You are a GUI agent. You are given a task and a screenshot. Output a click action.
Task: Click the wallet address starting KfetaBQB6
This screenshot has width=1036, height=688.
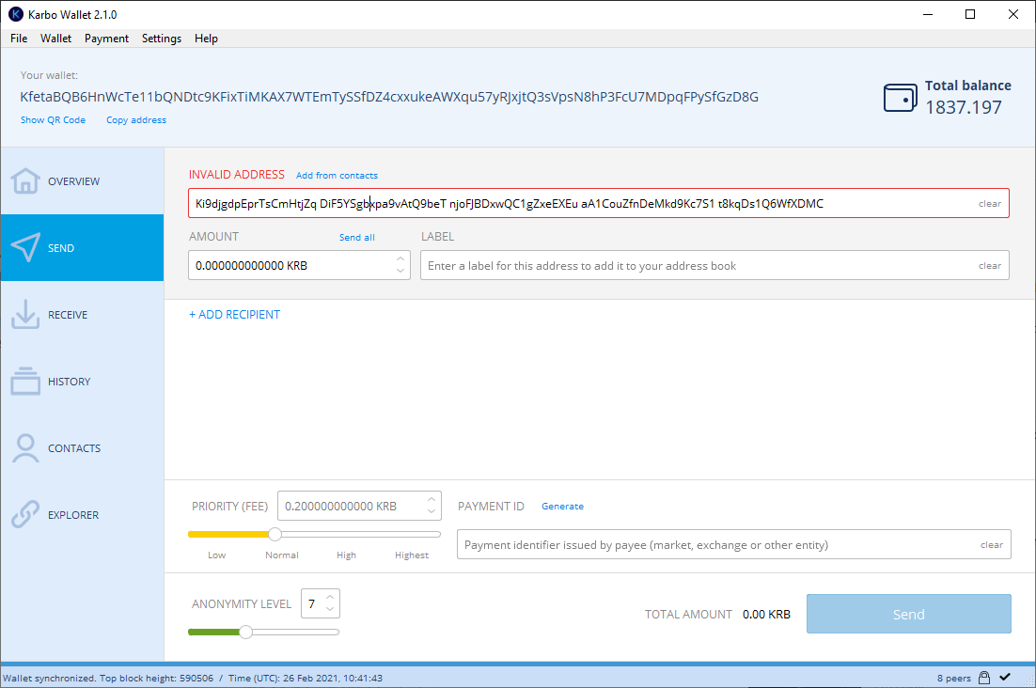tap(389, 97)
